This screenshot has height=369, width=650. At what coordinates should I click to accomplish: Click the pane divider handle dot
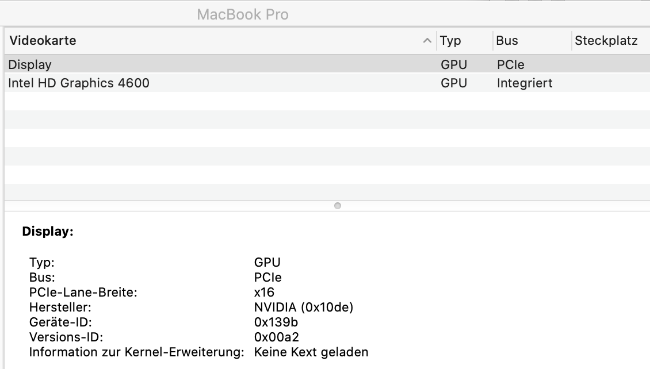point(338,206)
